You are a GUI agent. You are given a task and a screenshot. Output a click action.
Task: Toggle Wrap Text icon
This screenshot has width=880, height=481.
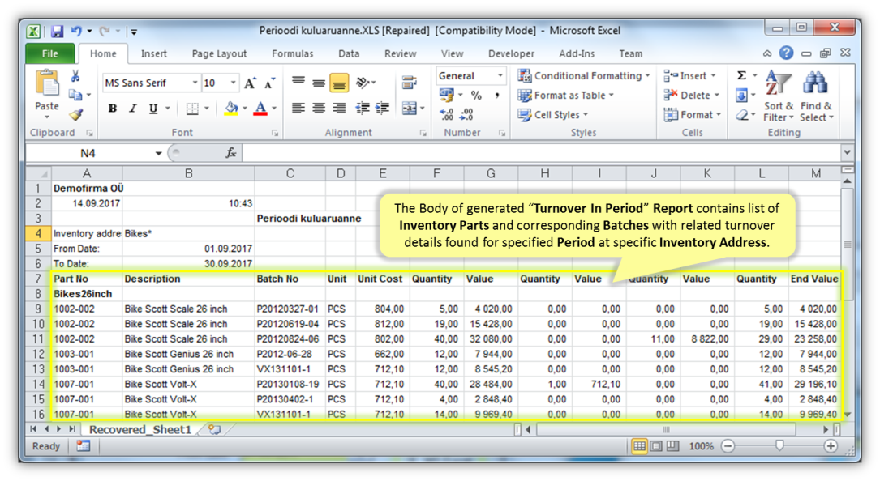(x=409, y=83)
